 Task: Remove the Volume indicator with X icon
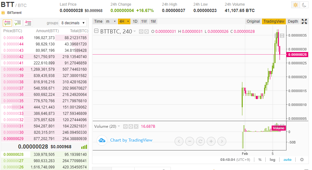point(136,126)
